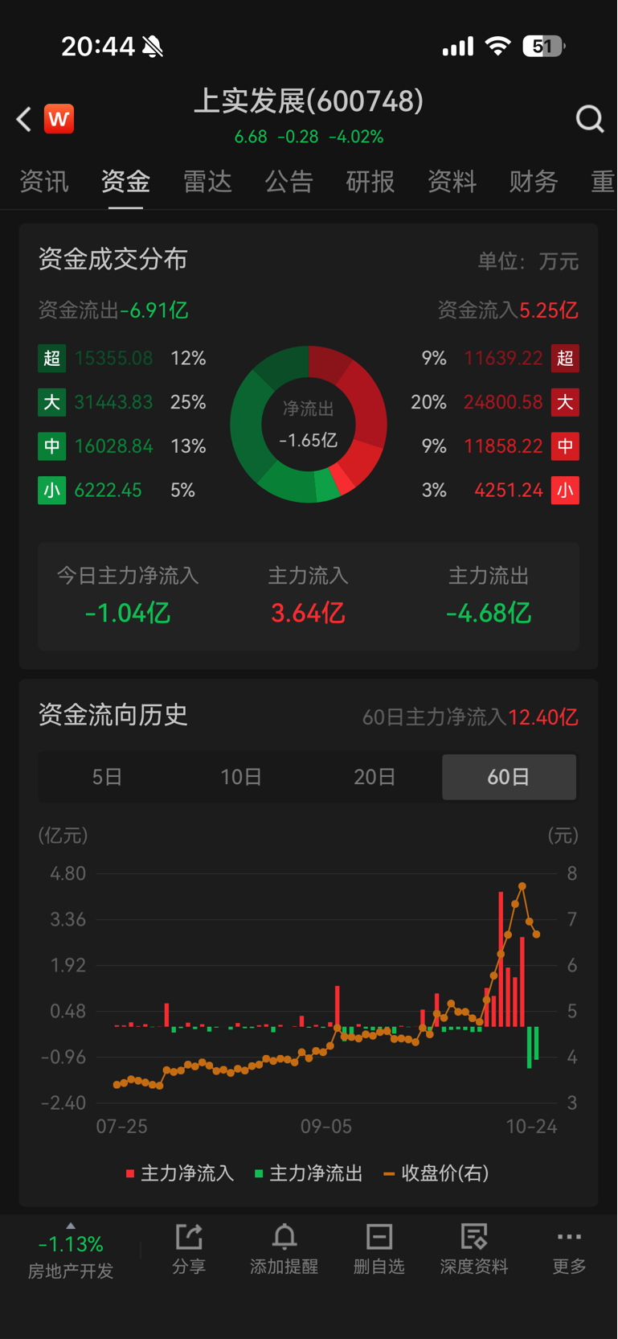This screenshot has height=1339, width=618.
Task: Tap the muted bell status icon
Action: [153, 47]
